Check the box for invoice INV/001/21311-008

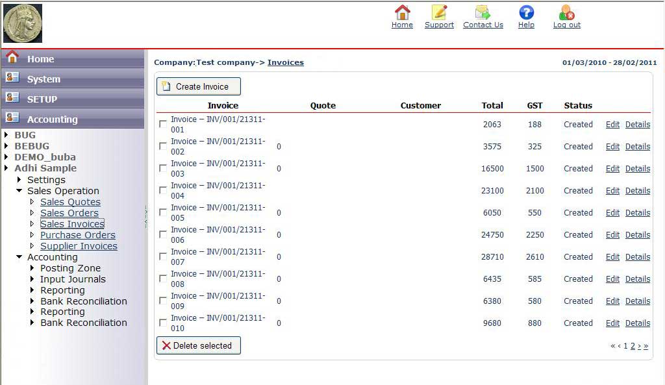(x=163, y=278)
